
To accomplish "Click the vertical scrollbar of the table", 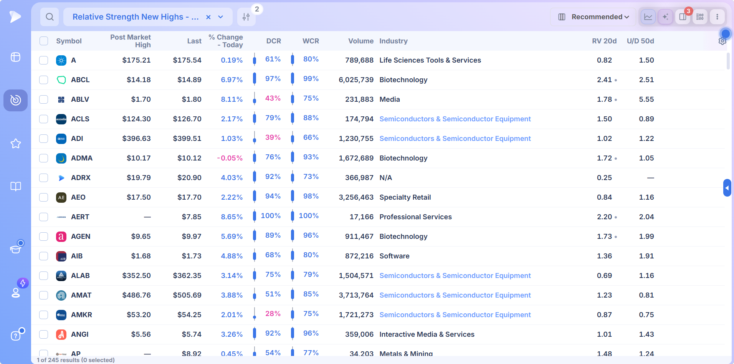I will [728, 61].
